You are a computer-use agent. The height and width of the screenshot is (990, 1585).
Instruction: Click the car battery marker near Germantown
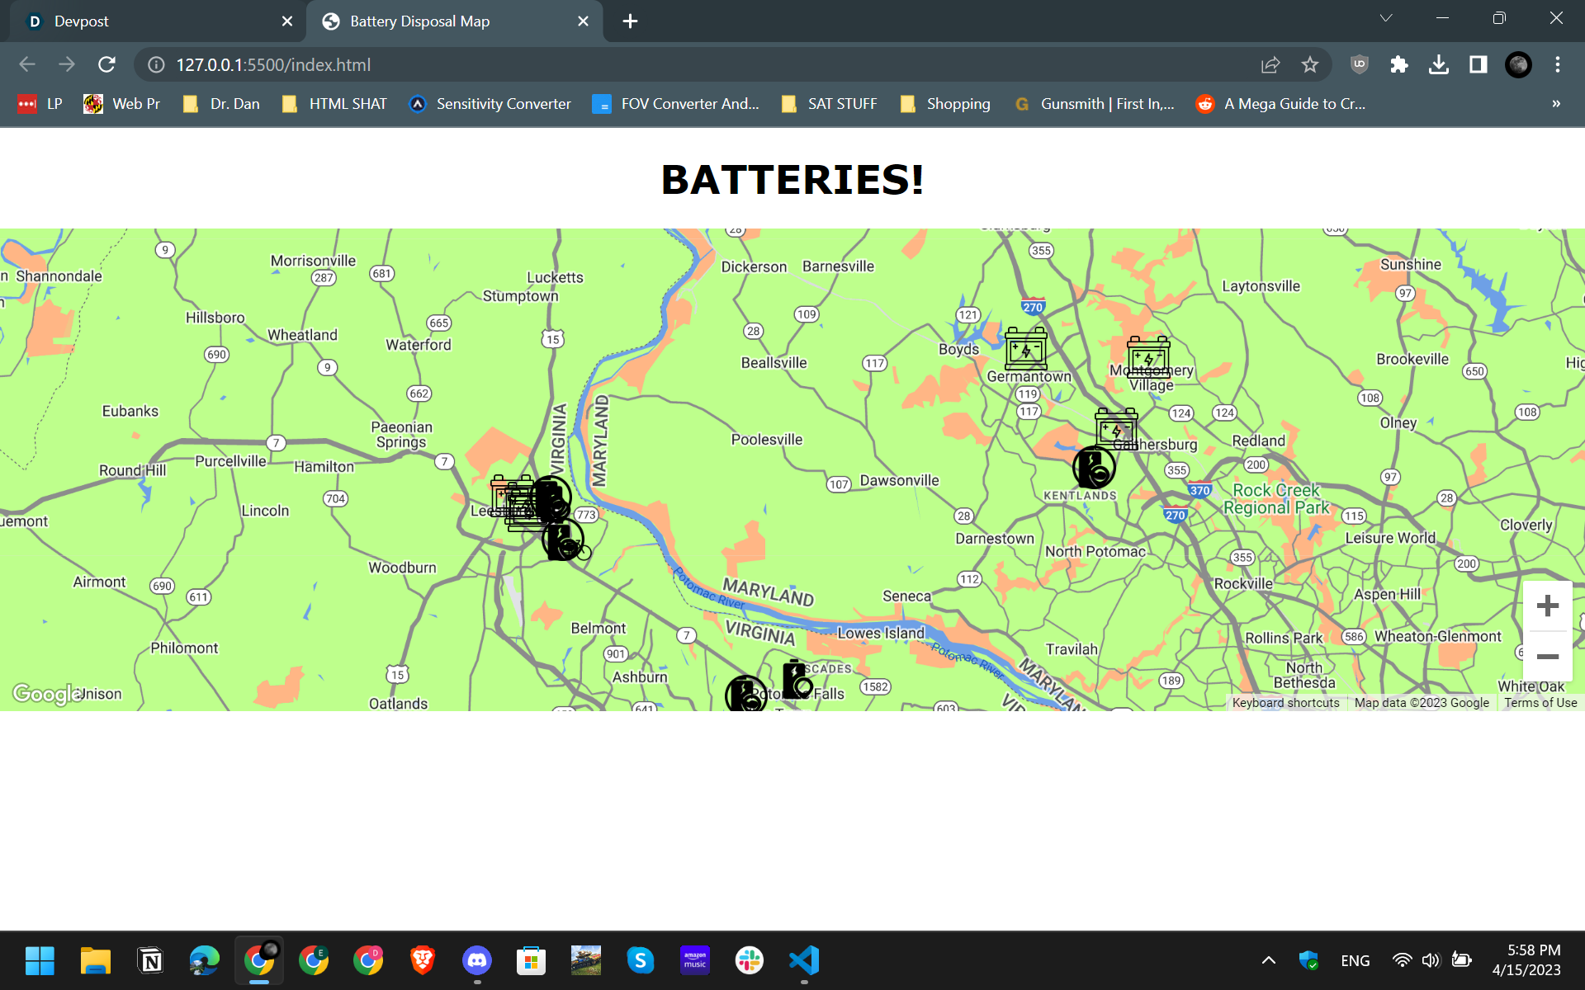(x=1026, y=348)
